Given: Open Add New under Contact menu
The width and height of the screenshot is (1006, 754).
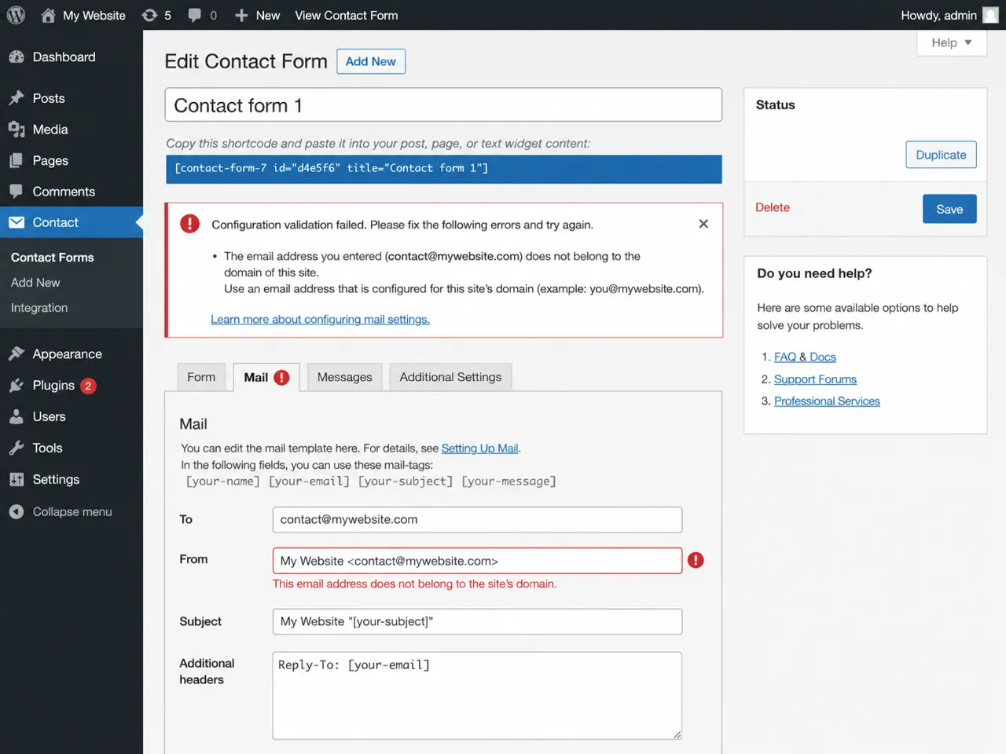Looking at the screenshot, I should click(35, 282).
